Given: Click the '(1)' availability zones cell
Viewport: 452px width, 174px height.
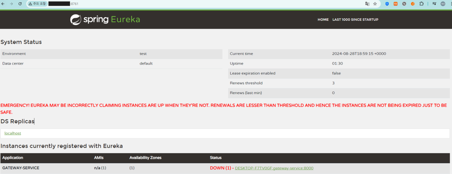Looking at the screenshot, I should [132, 168].
